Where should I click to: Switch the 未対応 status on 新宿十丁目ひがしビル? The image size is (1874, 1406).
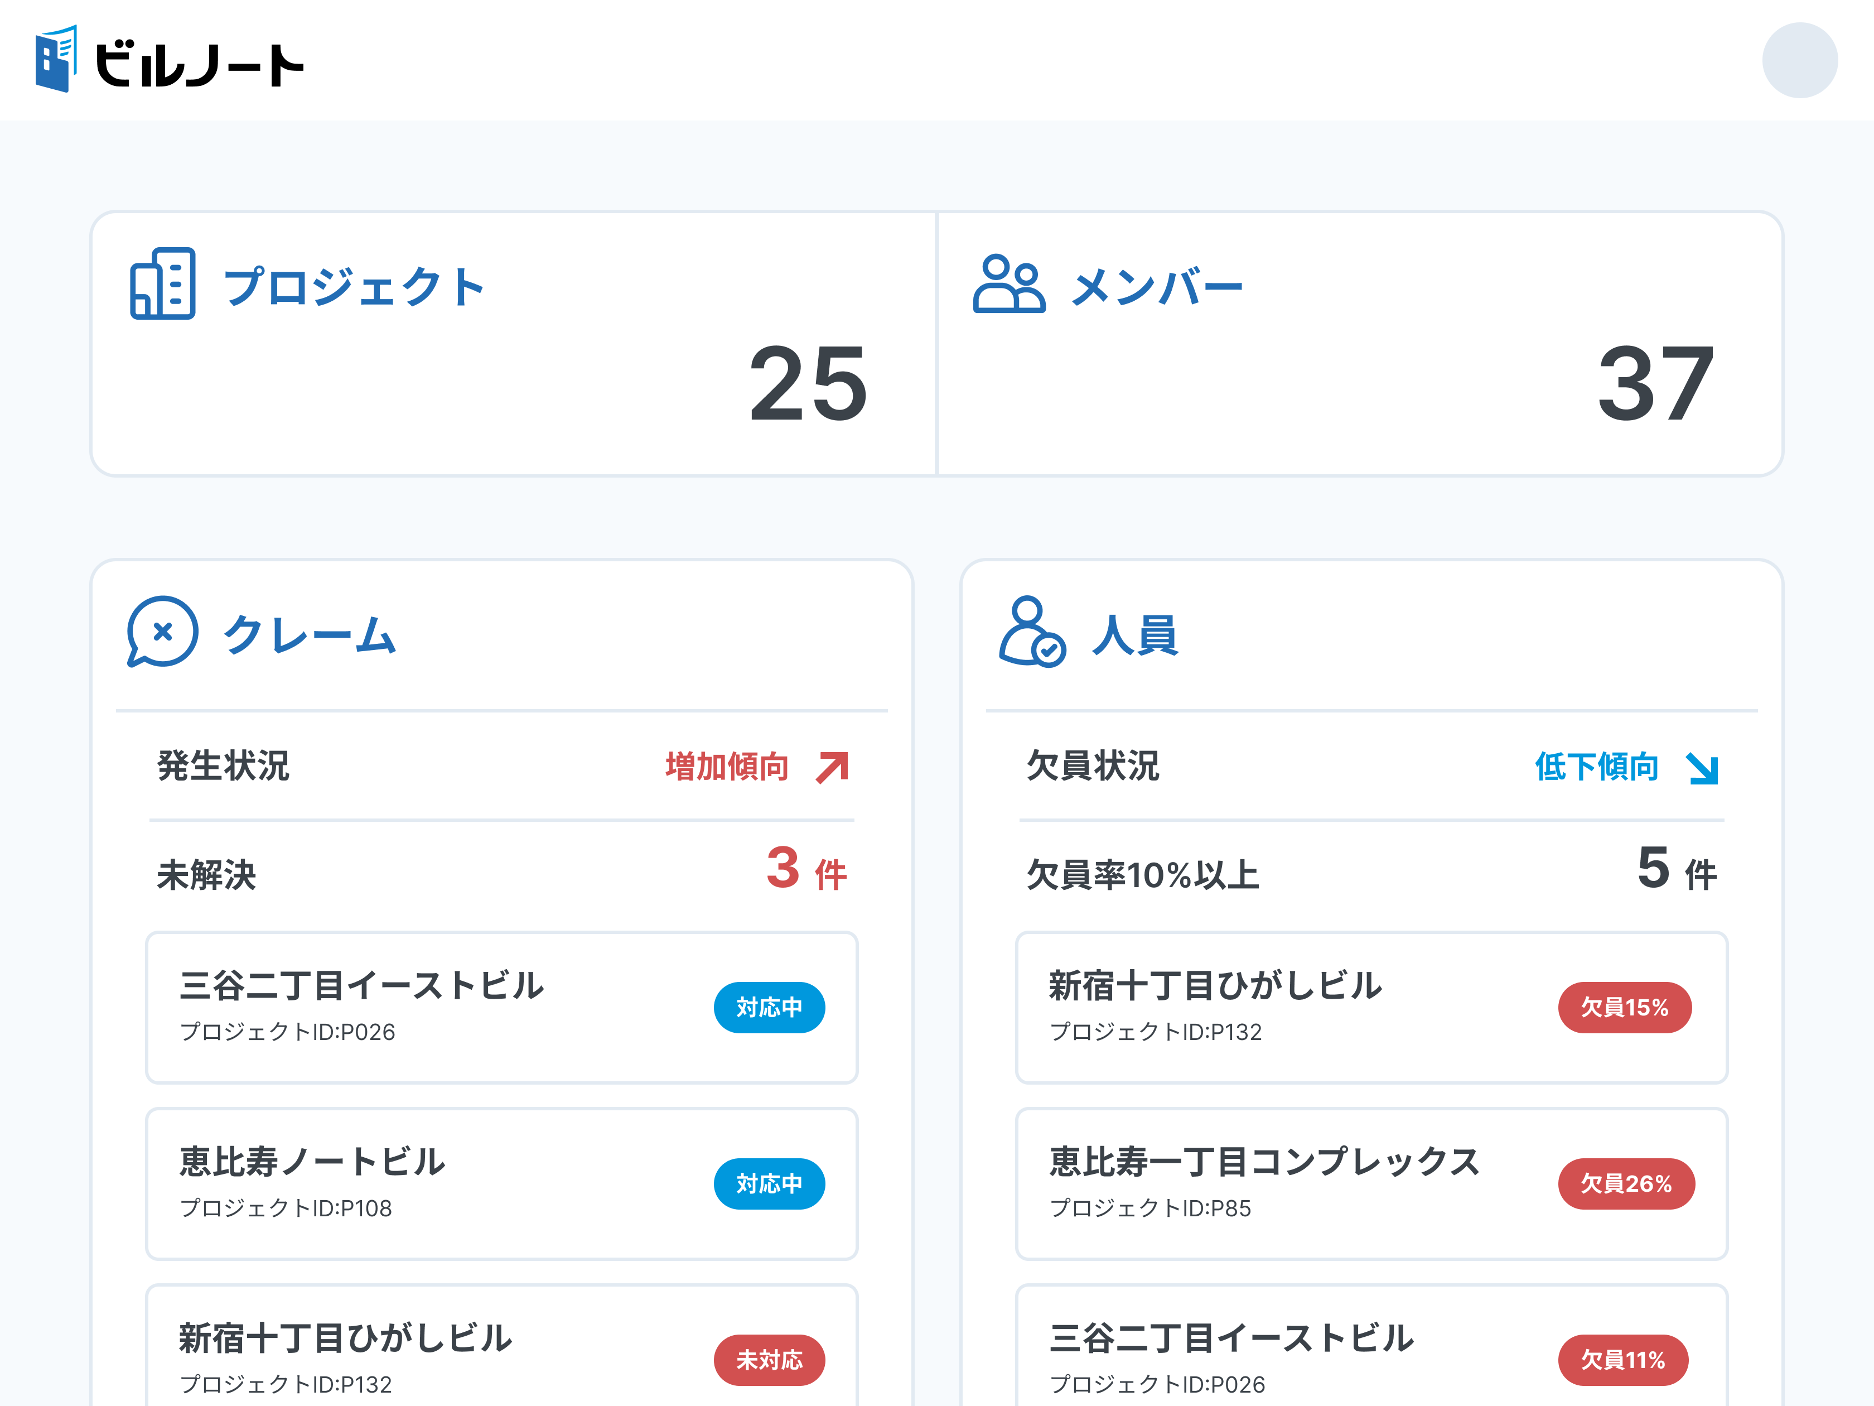click(769, 1360)
